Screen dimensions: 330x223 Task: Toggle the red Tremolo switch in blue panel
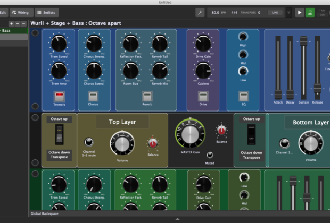point(59,97)
